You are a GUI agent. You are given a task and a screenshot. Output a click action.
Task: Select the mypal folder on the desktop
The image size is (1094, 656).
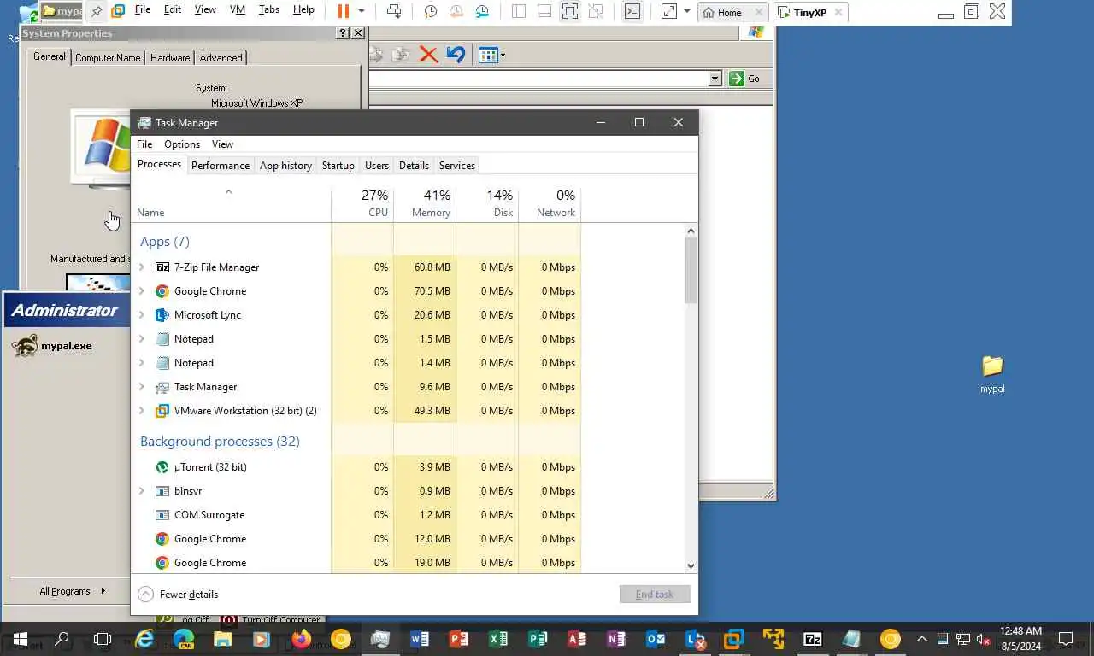pos(992,373)
